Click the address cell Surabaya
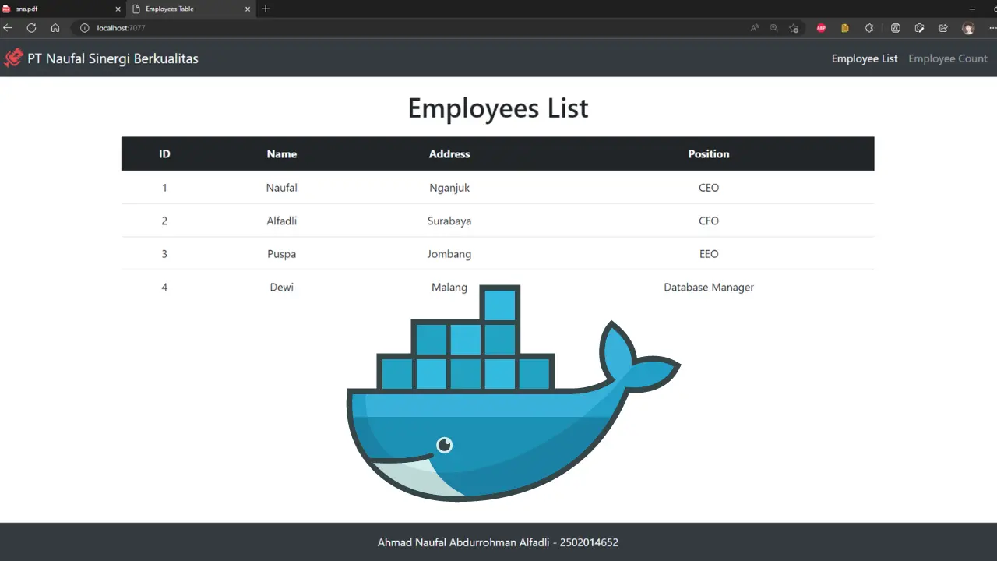997x561 pixels. pyautogui.click(x=449, y=221)
